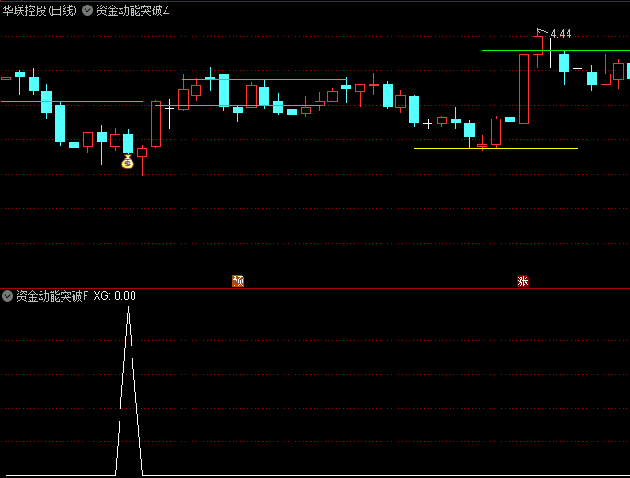Click the white XG signal spike peak

(x=128, y=308)
